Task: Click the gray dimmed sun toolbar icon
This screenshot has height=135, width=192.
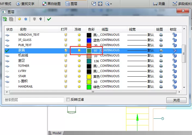Action: click(34, 19)
